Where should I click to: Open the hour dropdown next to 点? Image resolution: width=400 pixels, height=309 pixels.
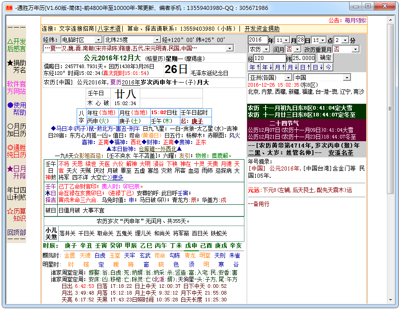pyautogui.click(x=323, y=40)
